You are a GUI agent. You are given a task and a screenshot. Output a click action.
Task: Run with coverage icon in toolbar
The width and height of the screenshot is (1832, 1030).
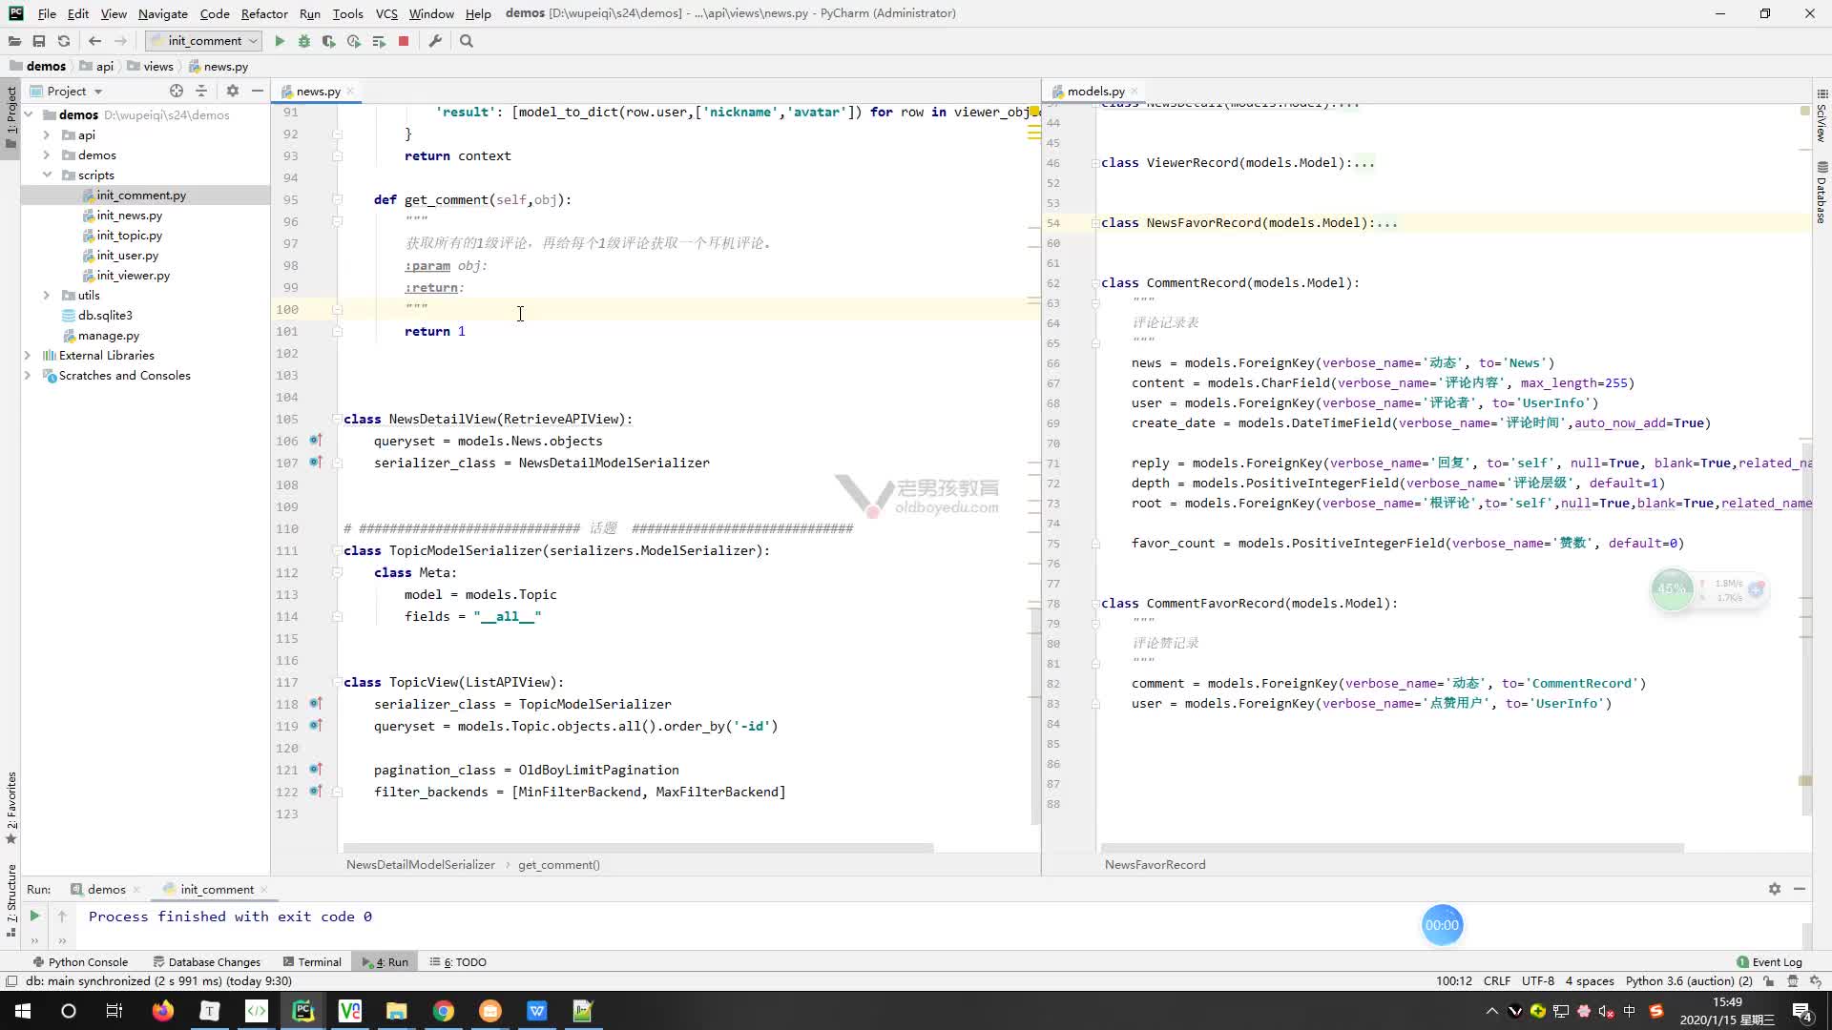(x=329, y=41)
